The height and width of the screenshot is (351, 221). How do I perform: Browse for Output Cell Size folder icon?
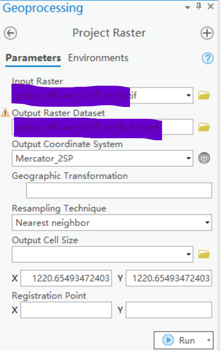(x=204, y=254)
